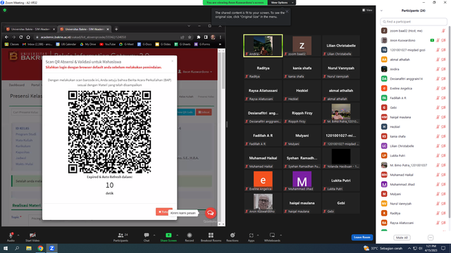451x253 pixels.
Task: Open the G-Docs bookmark
Action: (x=144, y=44)
